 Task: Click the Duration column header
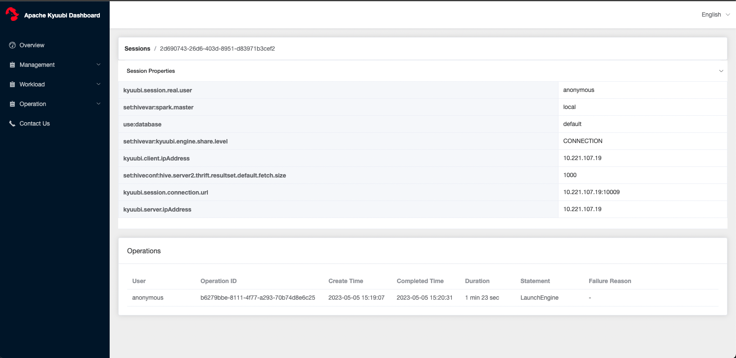click(x=477, y=281)
